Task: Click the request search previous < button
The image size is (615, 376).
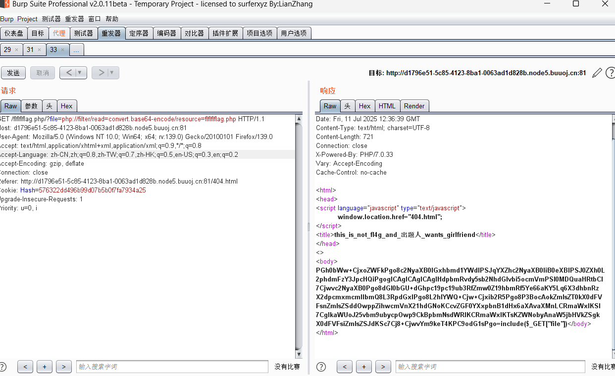Action: click(25, 367)
